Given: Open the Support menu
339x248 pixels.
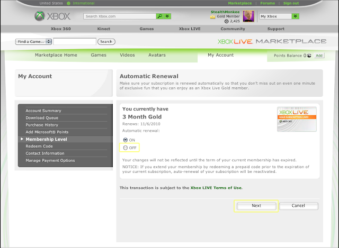Looking at the screenshot, I should (276, 29).
